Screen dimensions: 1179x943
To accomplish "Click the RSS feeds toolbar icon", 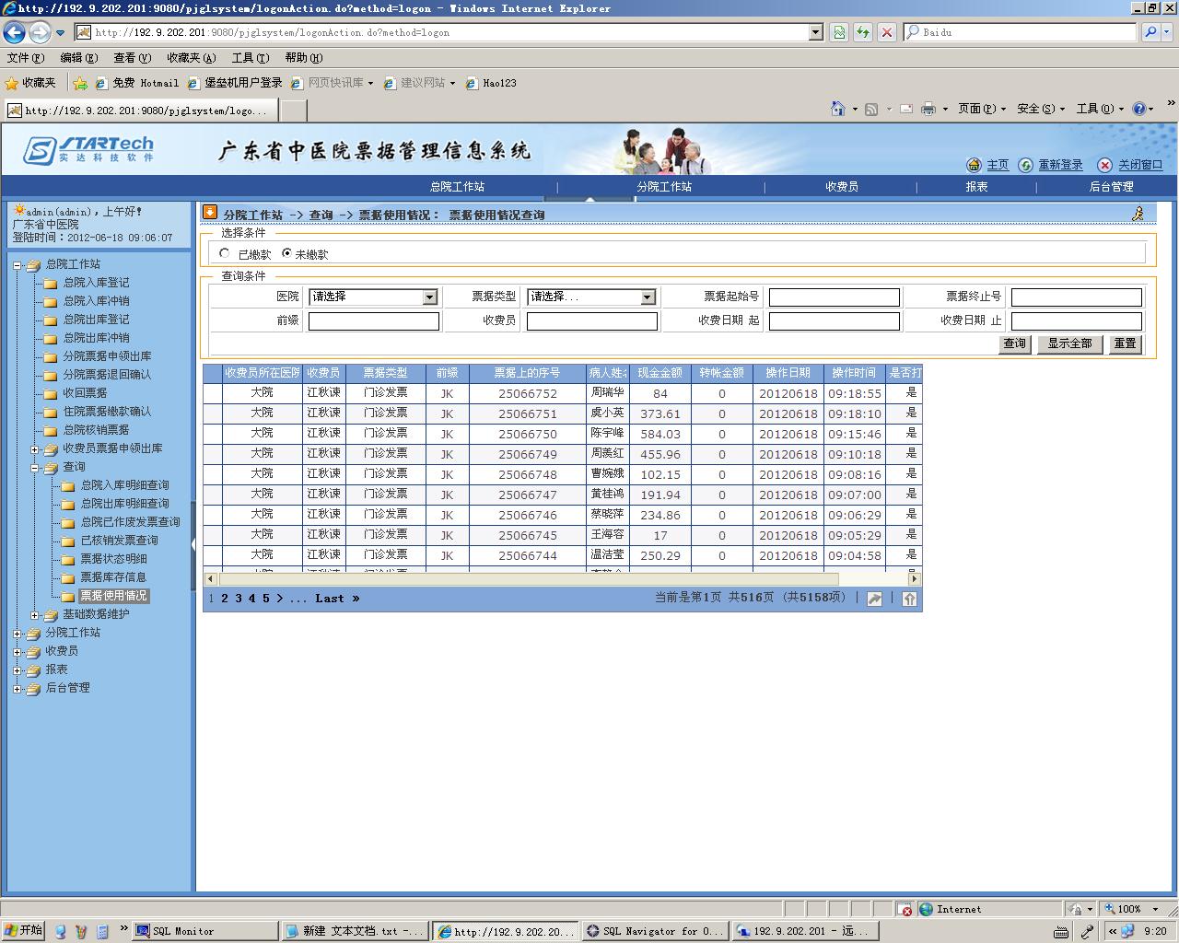I will pyautogui.click(x=871, y=109).
